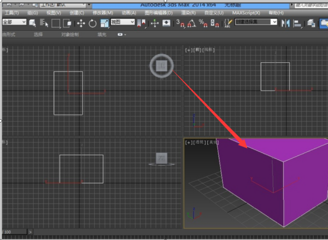Open the 全部 selection filter dropdown
This screenshot has width=328, height=240.
click(14, 22)
